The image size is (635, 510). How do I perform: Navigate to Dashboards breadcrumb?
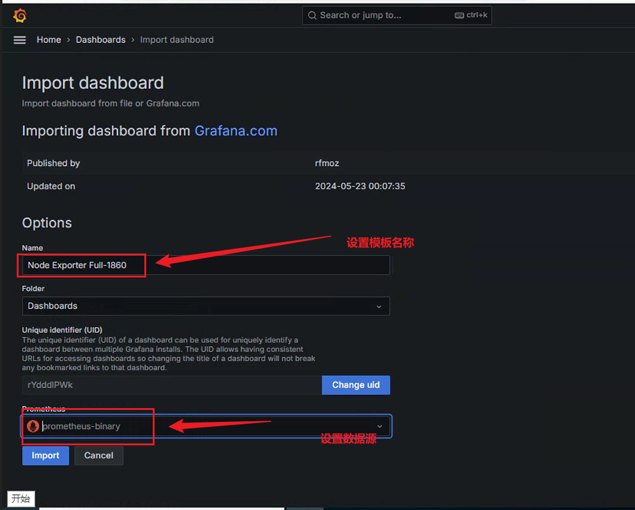101,40
